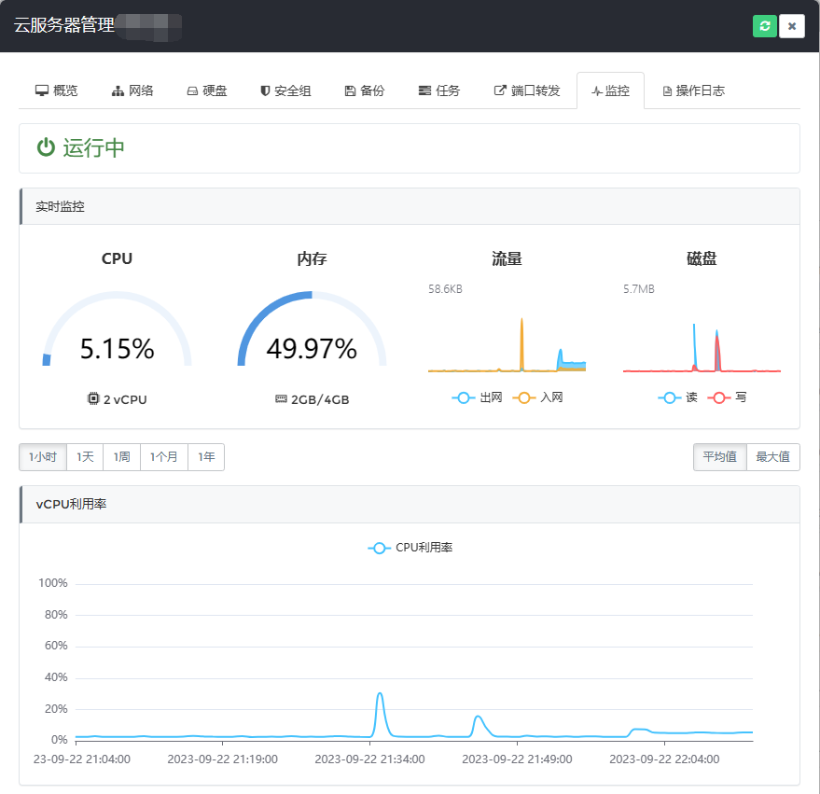Click the 流量 traffic heading
This screenshot has height=794, width=820.
coord(507,258)
